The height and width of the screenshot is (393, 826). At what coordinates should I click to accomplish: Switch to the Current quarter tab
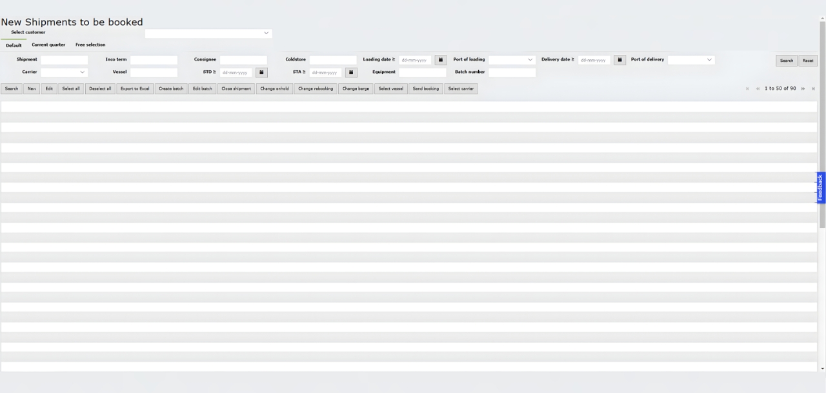pyautogui.click(x=48, y=45)
